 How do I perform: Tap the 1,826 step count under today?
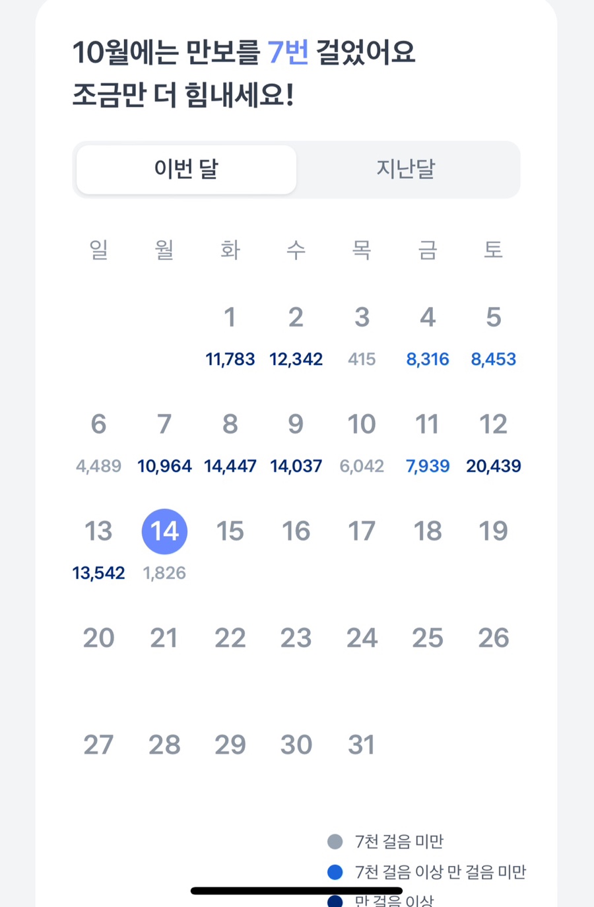point(164,573)
